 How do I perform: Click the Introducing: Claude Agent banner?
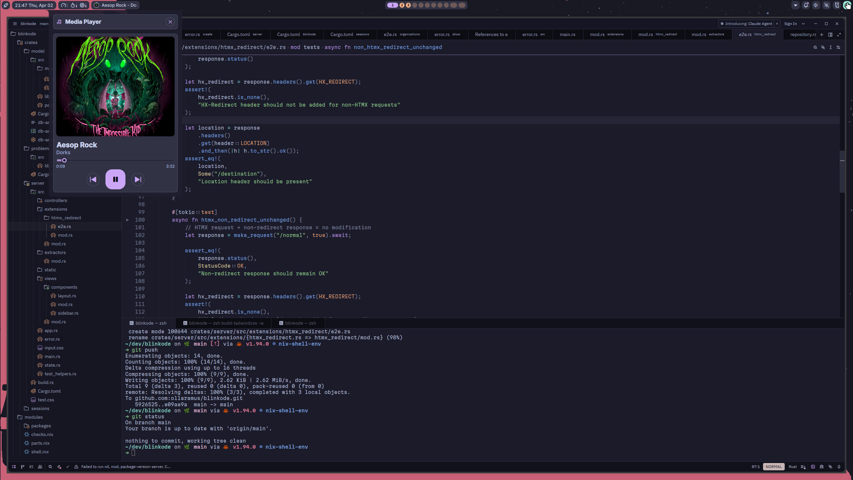point(748,24)
